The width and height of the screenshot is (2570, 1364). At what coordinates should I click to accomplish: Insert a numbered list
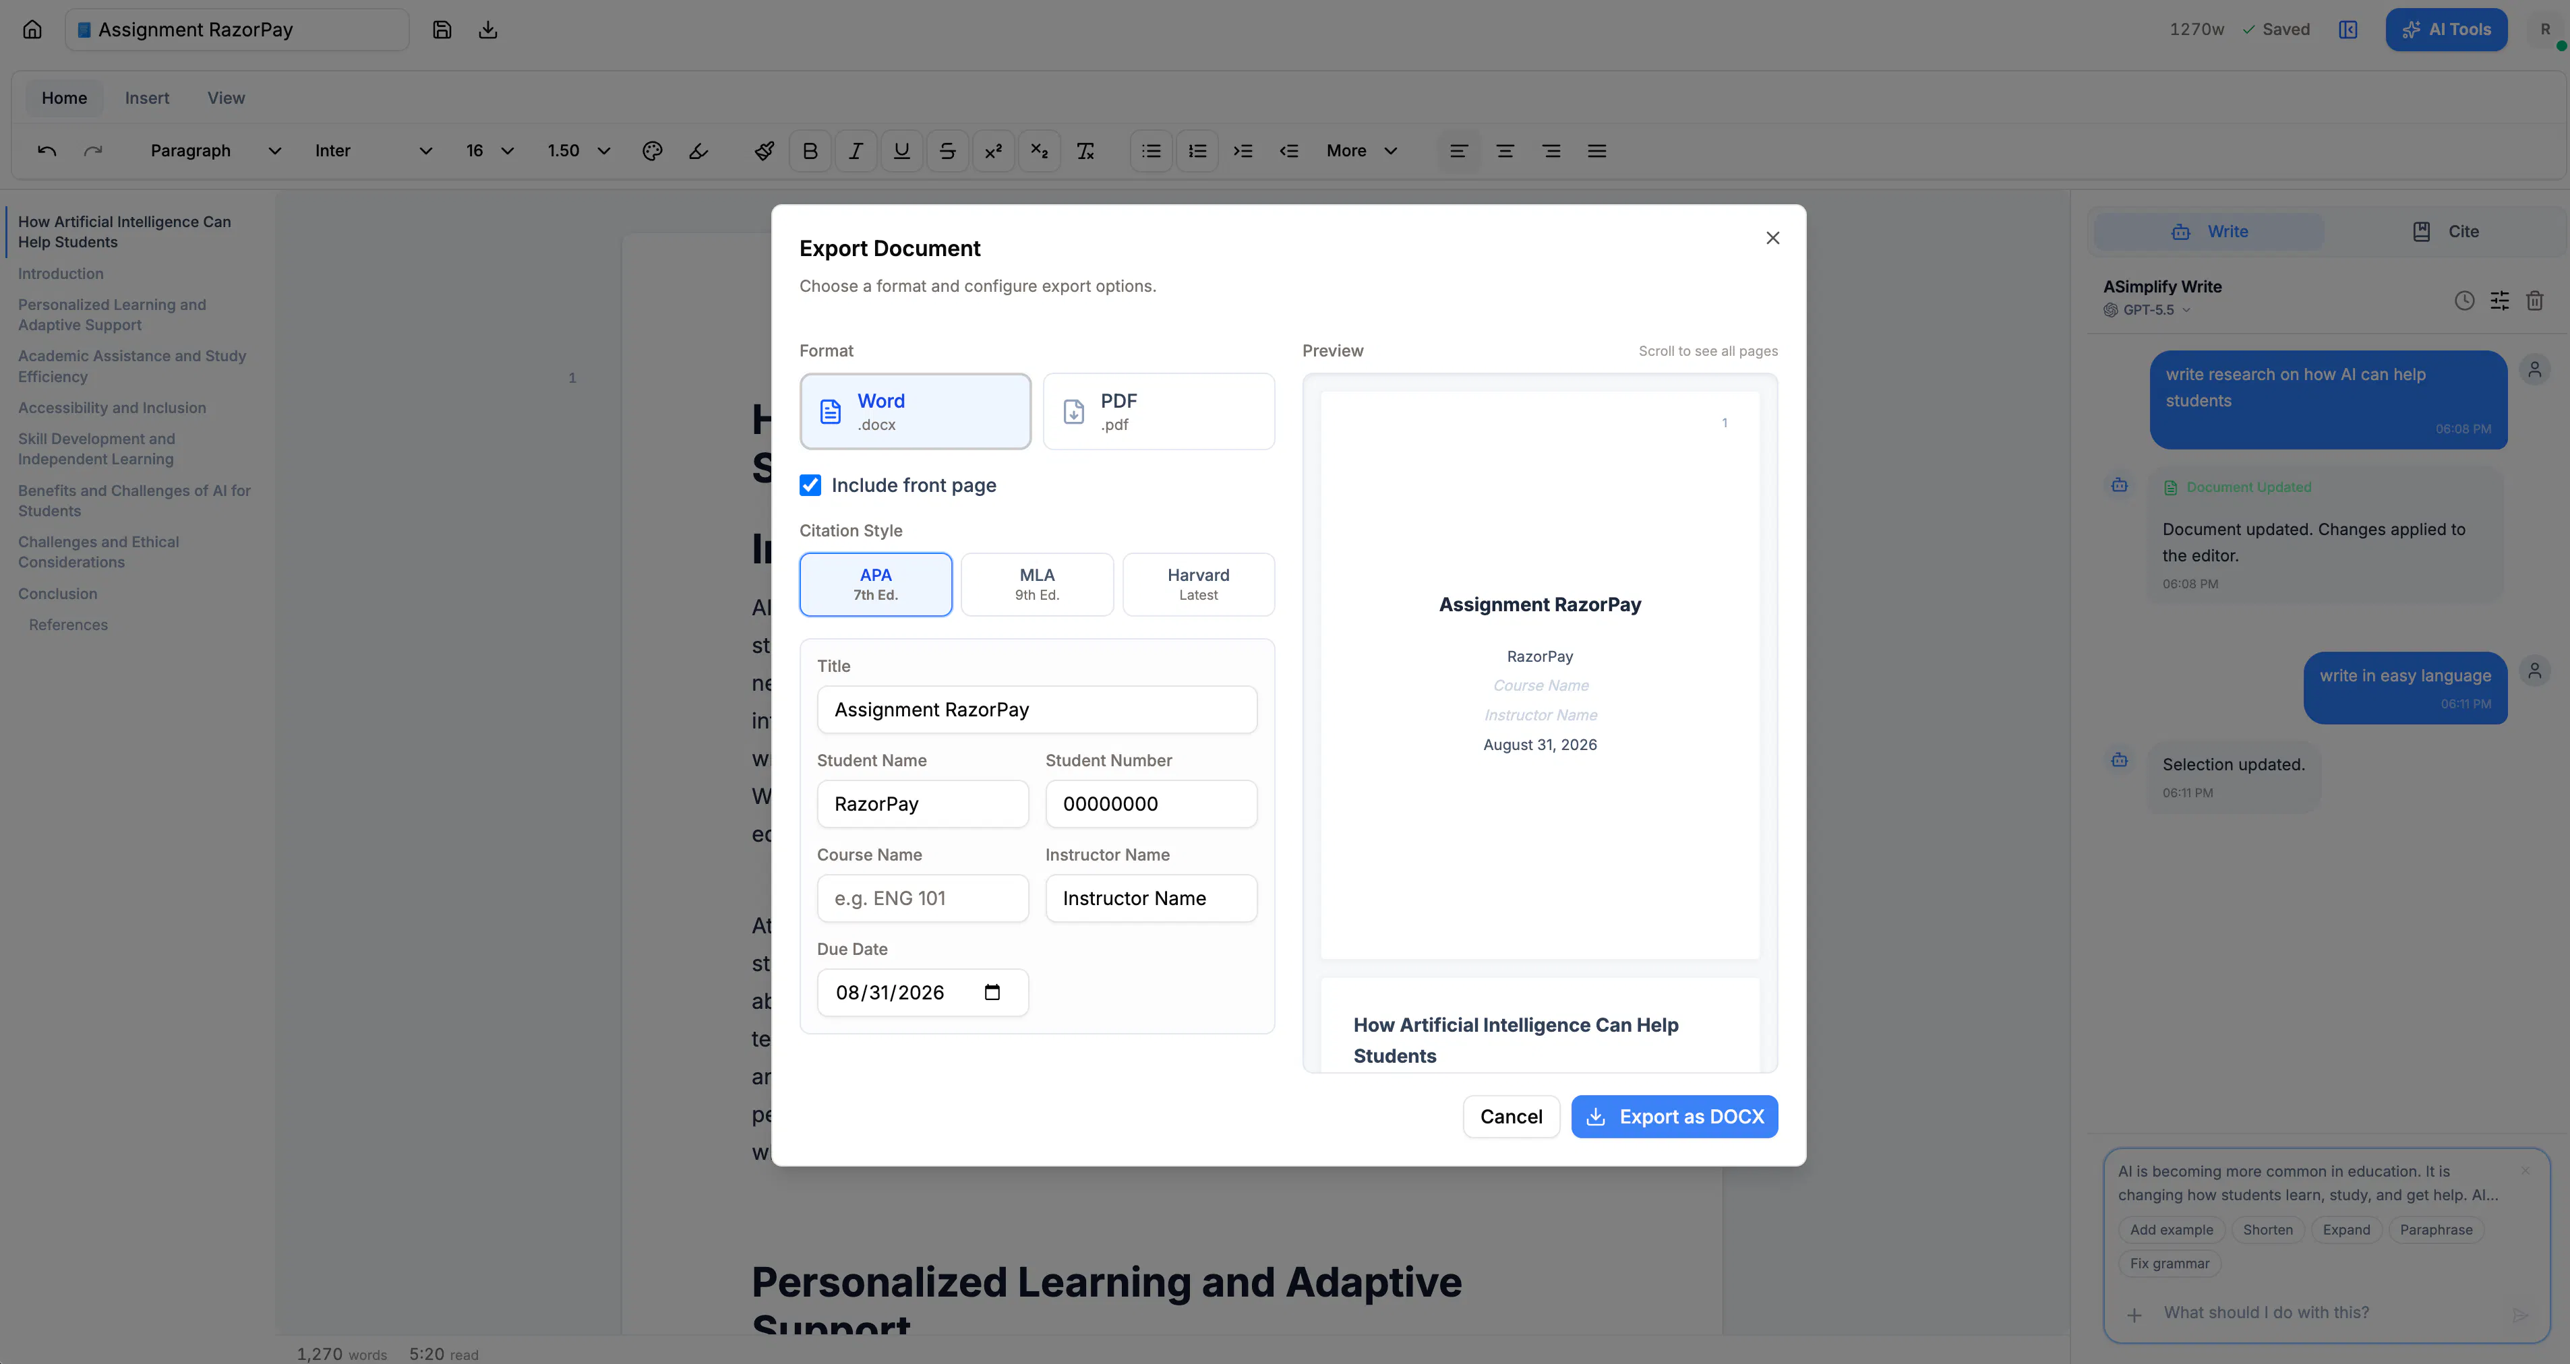click(x=1197, y=150)
